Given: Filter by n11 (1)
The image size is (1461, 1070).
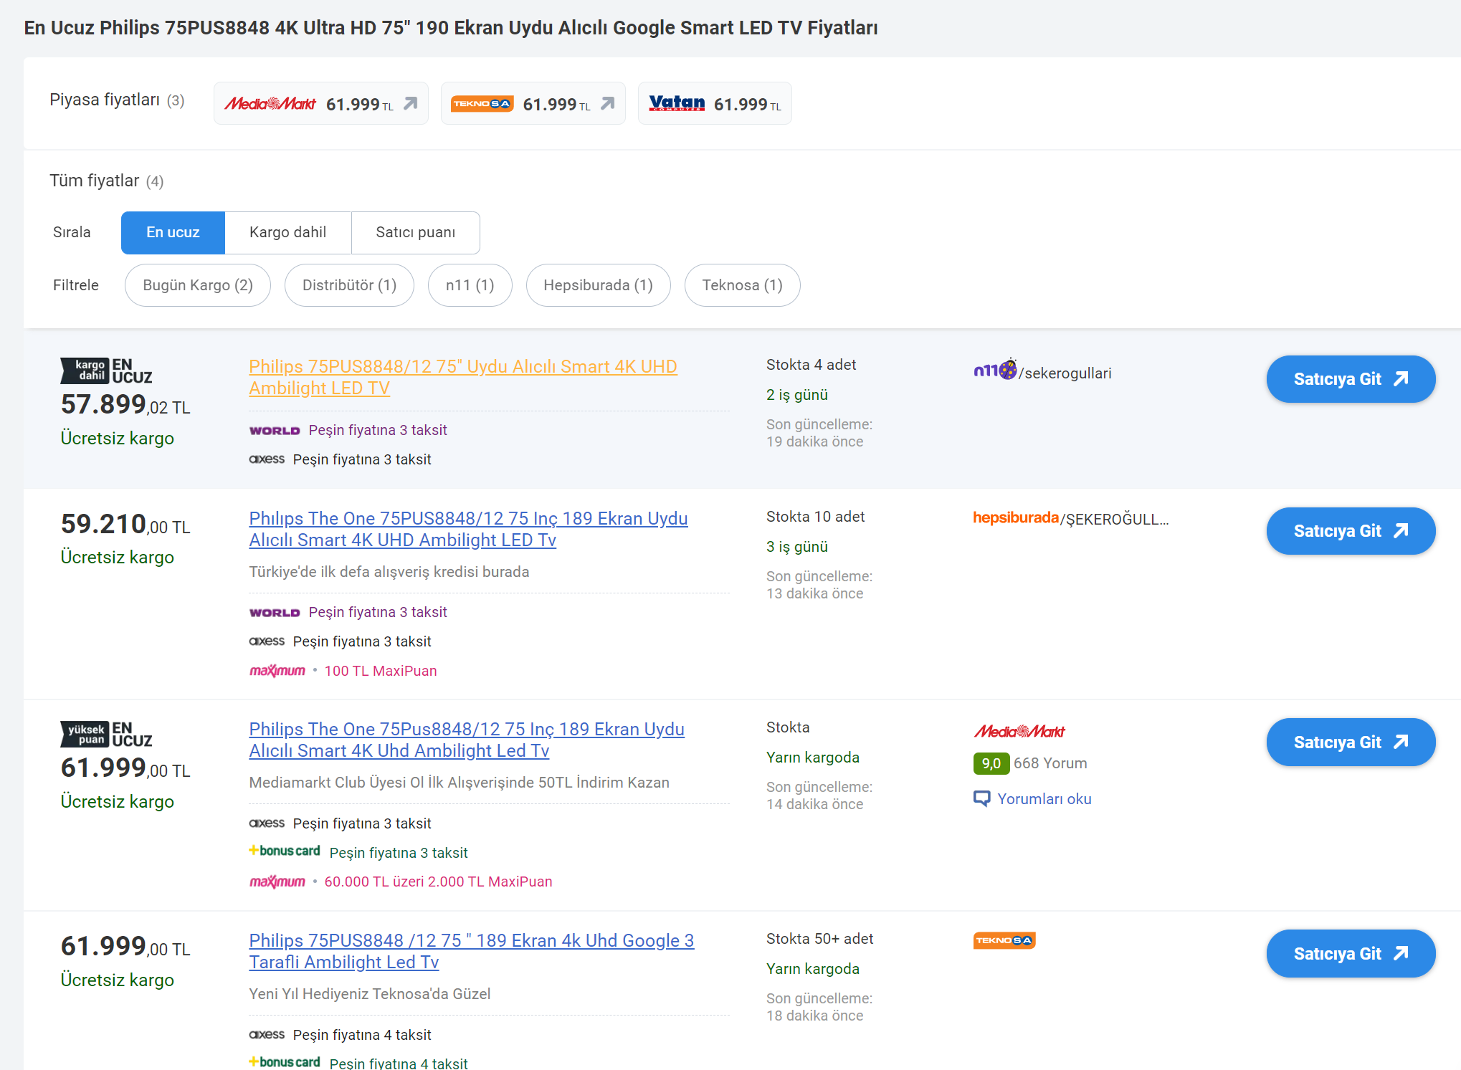Looking at the screenshot, I should pyautogui.click(x=470, y=285).
